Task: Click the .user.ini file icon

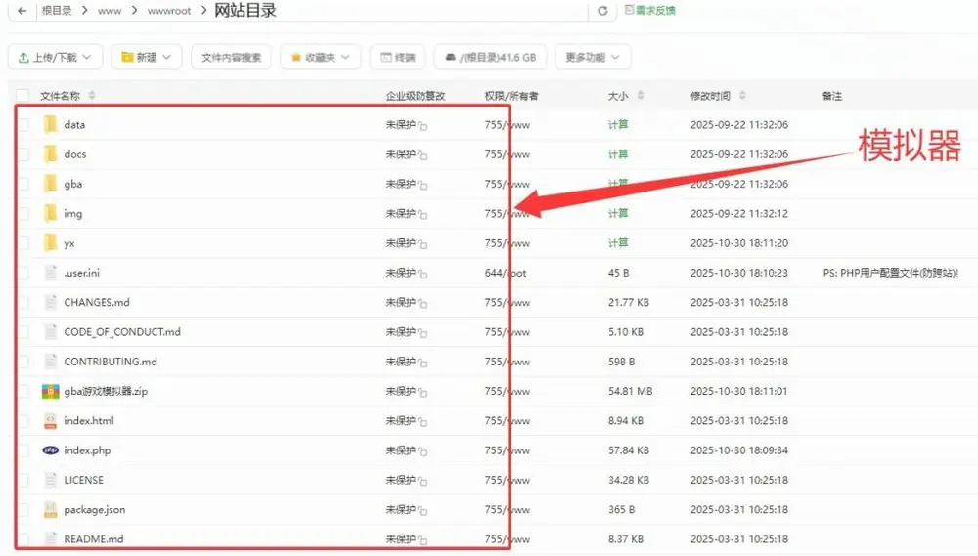Action: coord(51,273)
